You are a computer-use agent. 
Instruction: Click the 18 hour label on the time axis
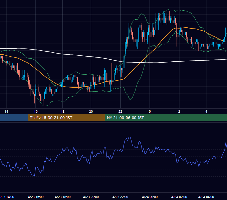click(63, 112)
